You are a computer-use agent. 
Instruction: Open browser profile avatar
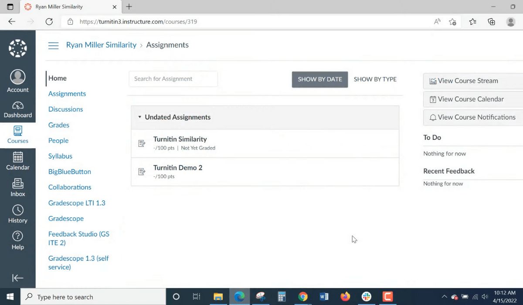(x=511, y=22)
